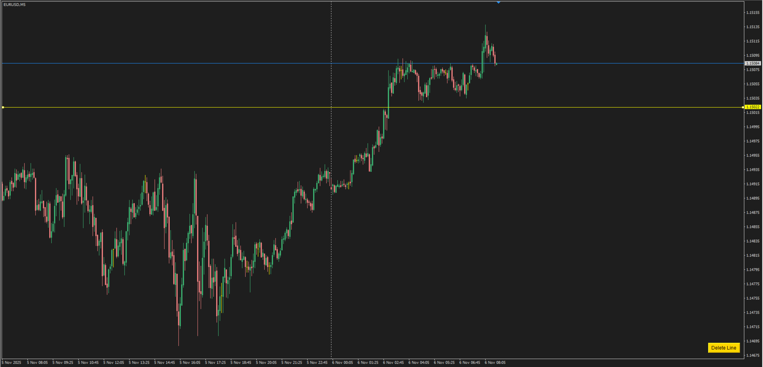763x367 pixels.
Task: Click the 1.14675 price scale label
Action: click(753, 355)
